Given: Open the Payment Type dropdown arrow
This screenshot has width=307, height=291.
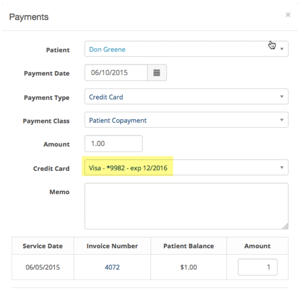Looking at the screenshot, I should (x=282, y=96).
